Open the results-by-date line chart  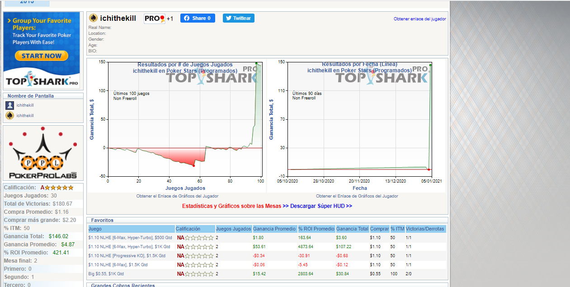tap(356, 125)
